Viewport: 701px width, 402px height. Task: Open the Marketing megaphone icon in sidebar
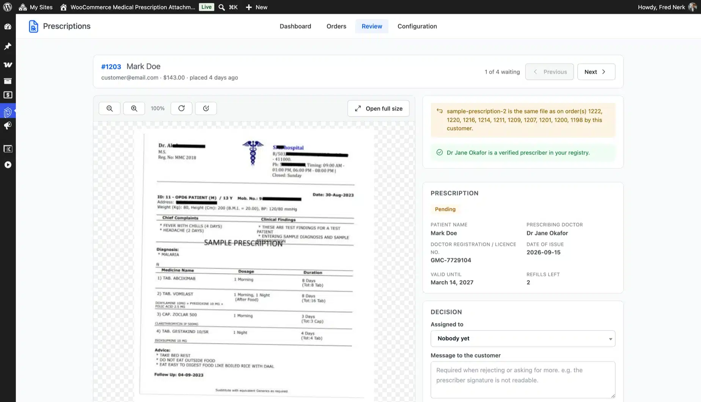coord(8,126)
